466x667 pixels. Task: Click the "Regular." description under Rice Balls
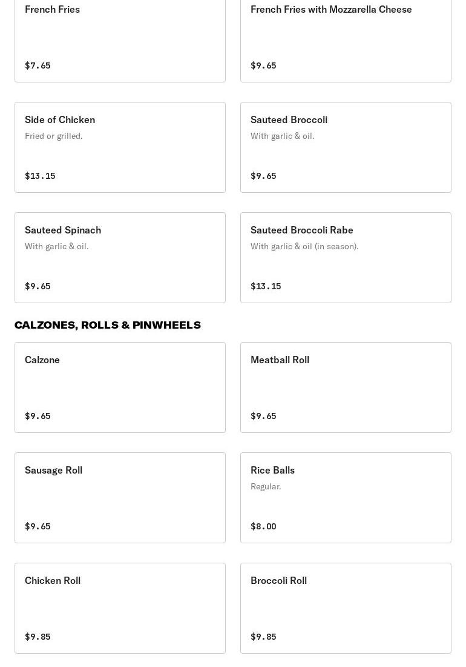266,486
